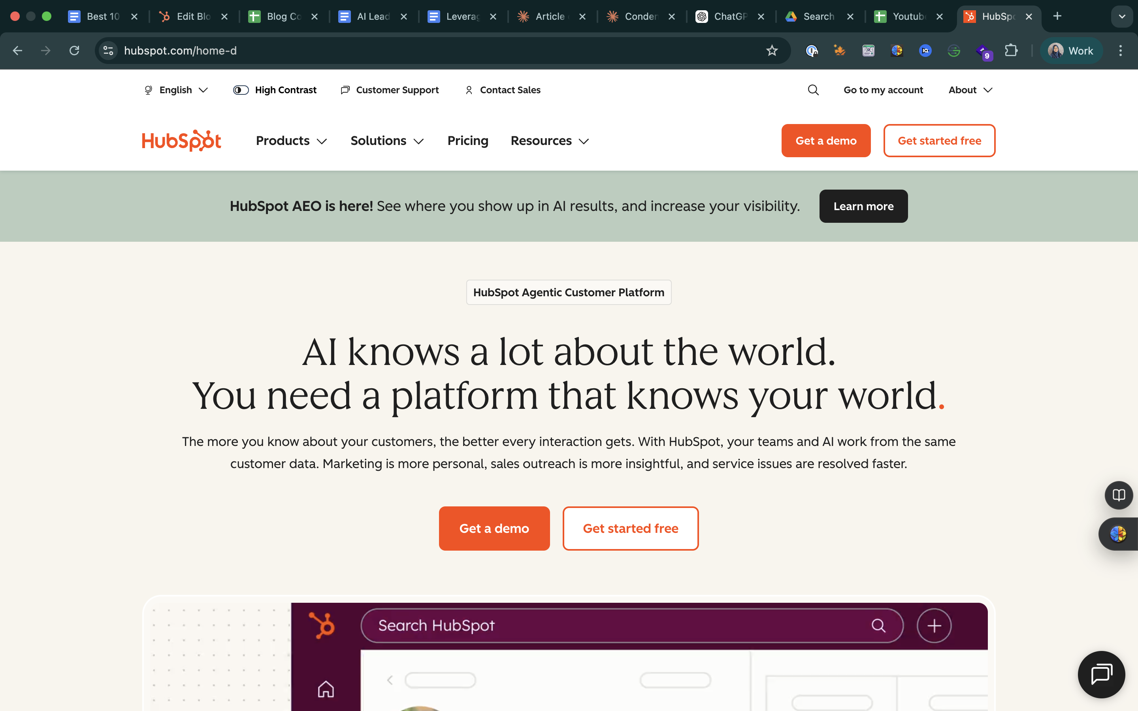1138x711 pixels.
Task: Expand the Products dropdown
Action: click(290, 141)
